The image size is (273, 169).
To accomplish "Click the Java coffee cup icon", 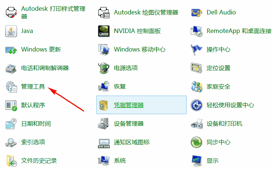I will click(11, 31).
